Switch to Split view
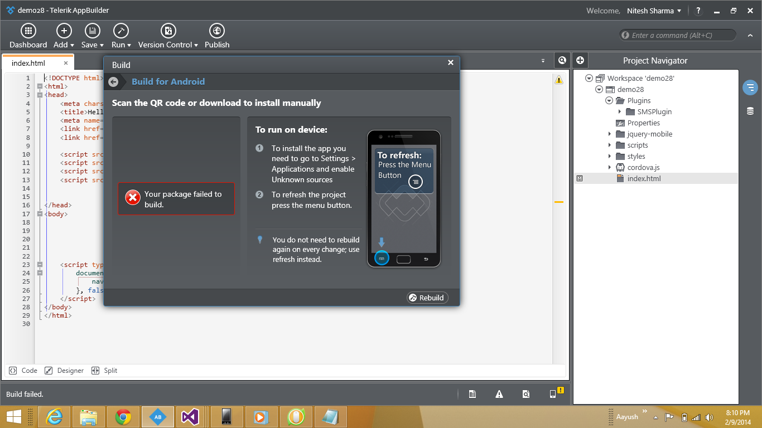Image resolution: width=762 pixels, height=428 pixels. point(104,371)
